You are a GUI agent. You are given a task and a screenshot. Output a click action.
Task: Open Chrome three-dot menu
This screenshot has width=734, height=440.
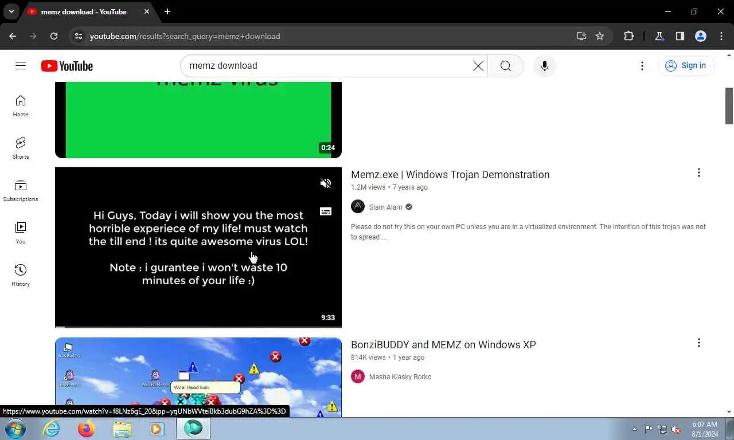[x=721, y=36]
